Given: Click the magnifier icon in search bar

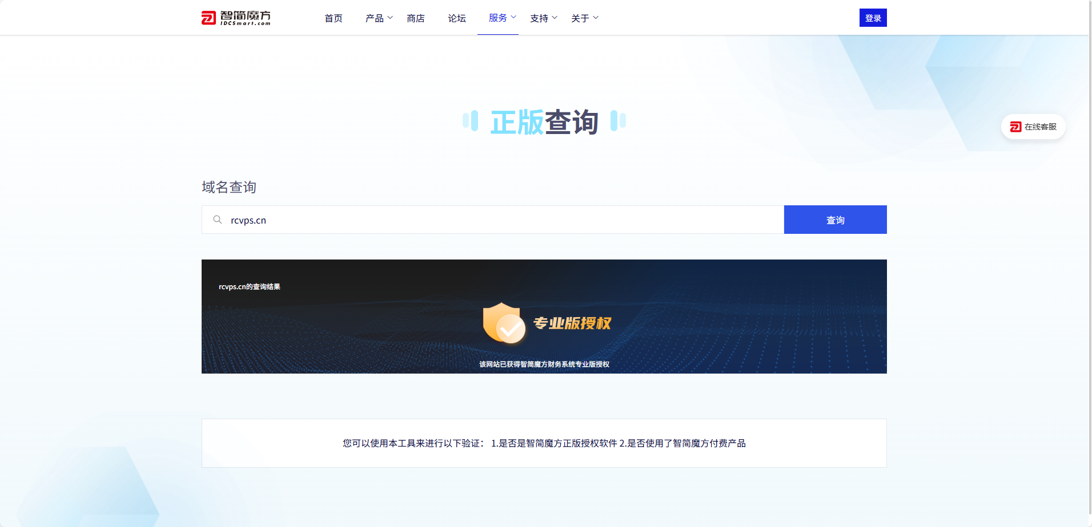Looking at the screenshot, I should coord(217,220).
